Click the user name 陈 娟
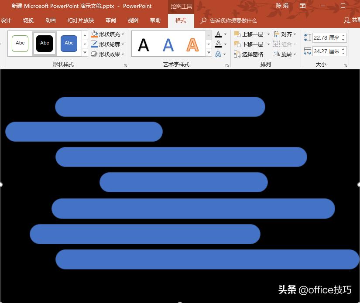This screenshot has height=303, width=360. pyautogui.click(x=282, y=6)
